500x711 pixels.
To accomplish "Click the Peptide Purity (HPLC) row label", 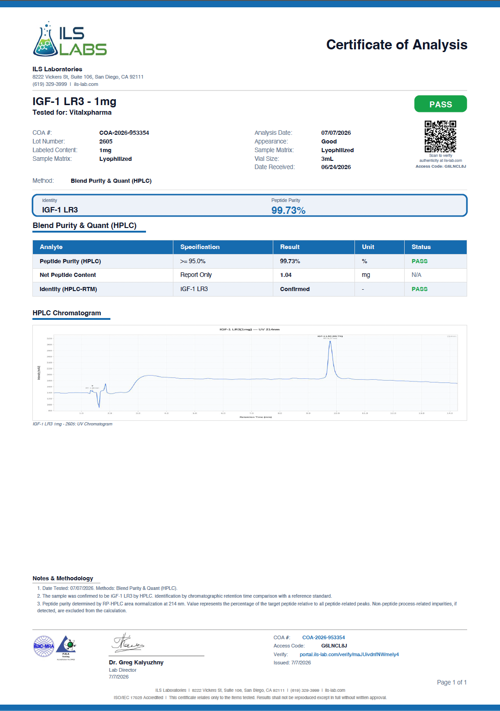I will 70,261.
